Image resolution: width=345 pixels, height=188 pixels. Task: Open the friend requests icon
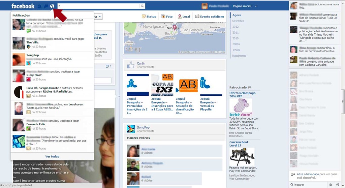pyautogui.click(x=40, y=6)
